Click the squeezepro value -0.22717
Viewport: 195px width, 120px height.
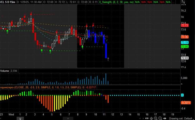91,87
